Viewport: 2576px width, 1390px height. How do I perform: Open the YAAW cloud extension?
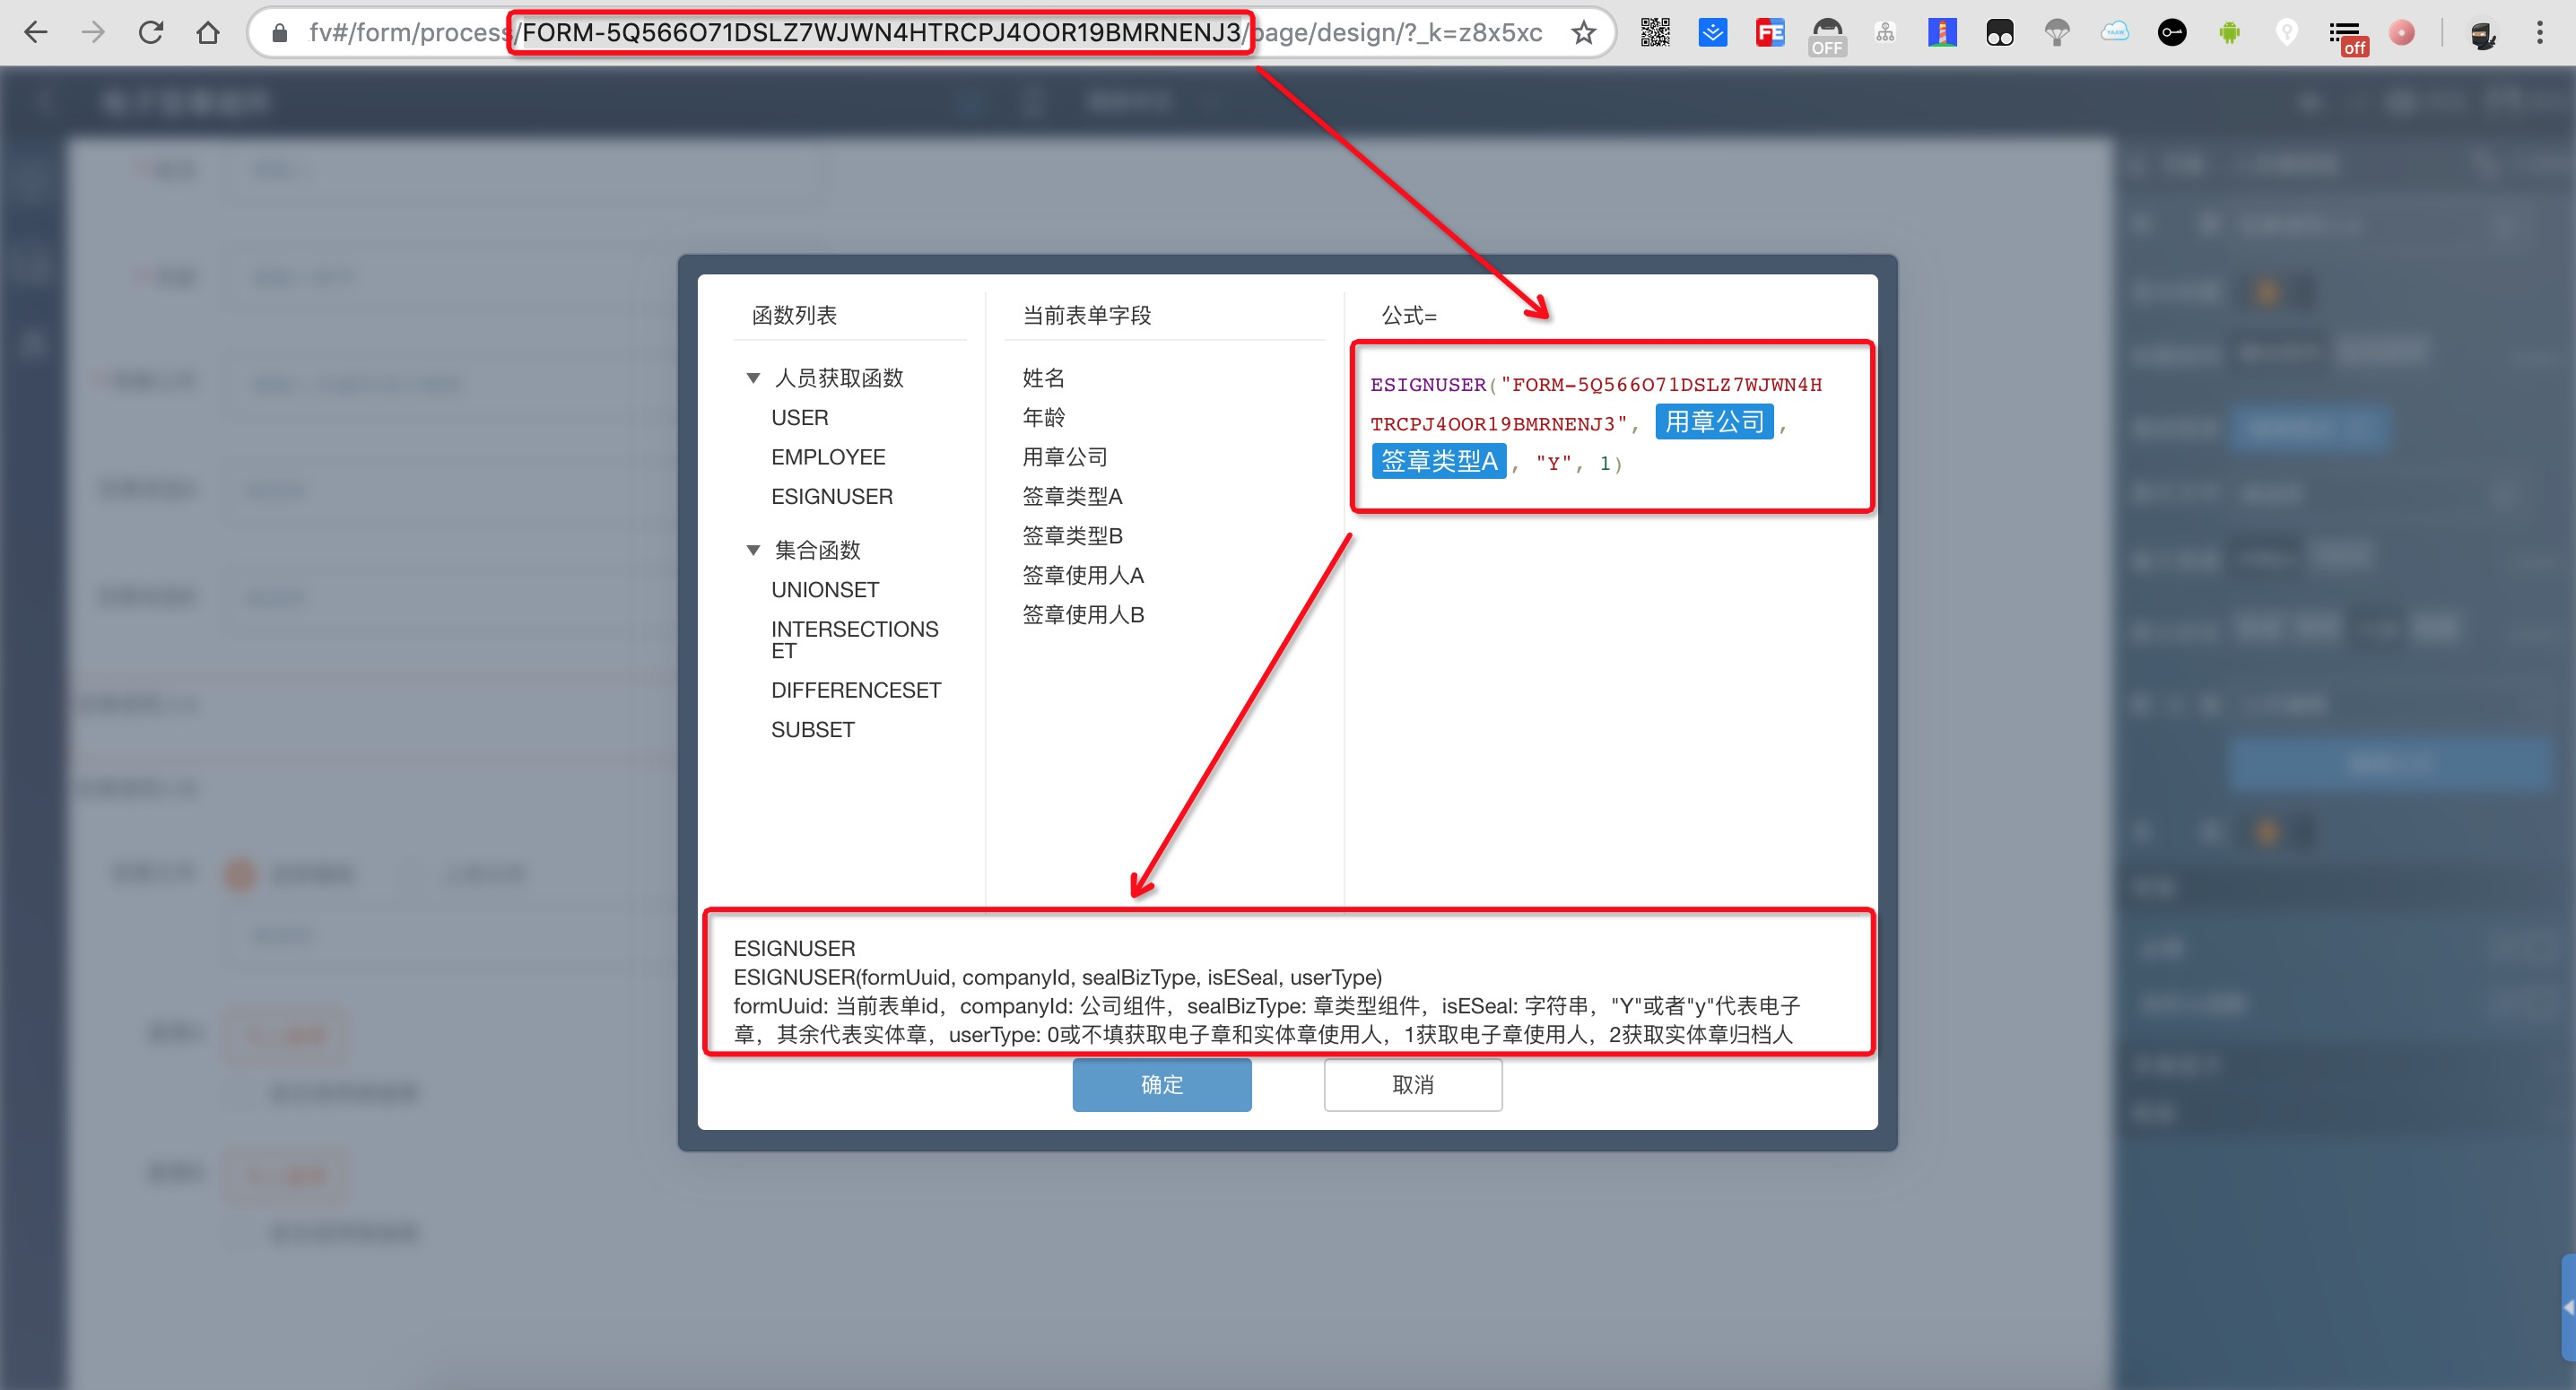(2114, 33)
